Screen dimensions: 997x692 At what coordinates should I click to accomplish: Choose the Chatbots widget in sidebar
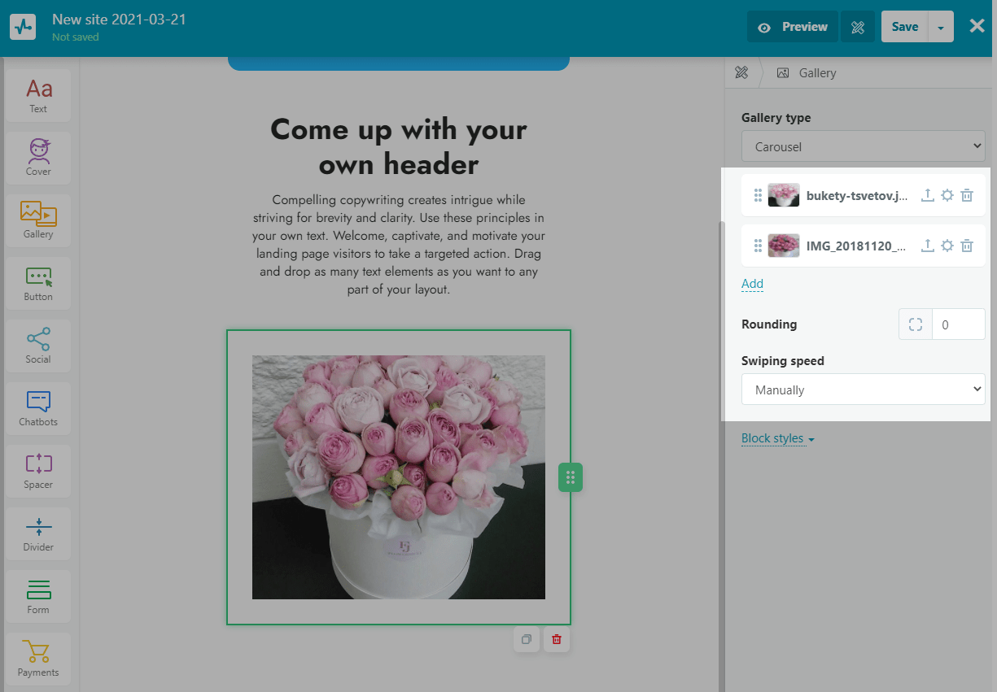pyautogui.click(x=38, y=408)
